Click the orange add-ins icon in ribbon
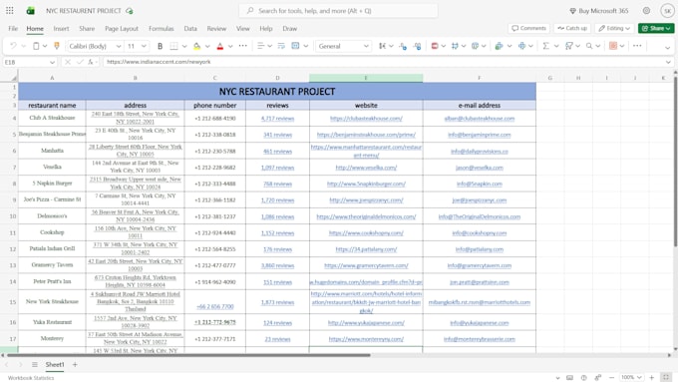Image resolution: width=678 pixels, height=382 pixels. tap(613, 46)
